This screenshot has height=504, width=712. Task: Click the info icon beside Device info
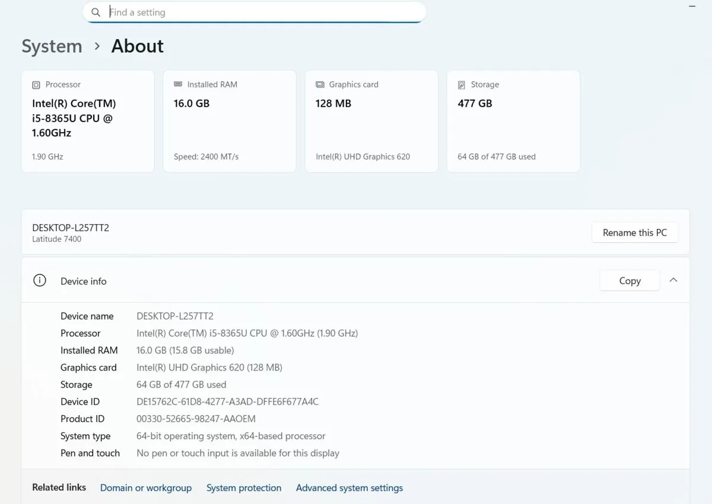click(40, 280)
